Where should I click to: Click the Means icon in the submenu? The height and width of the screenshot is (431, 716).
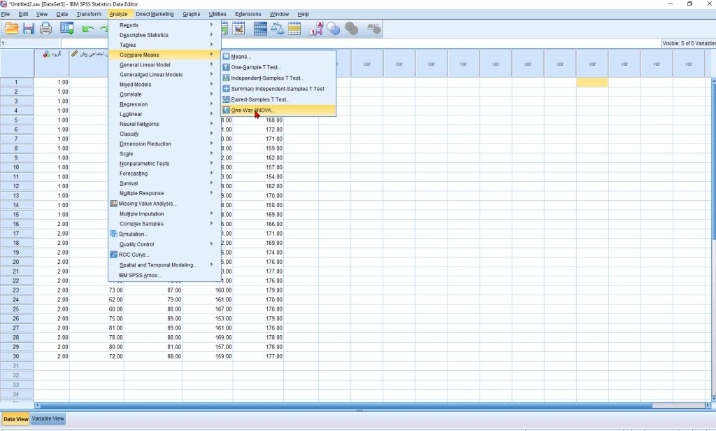(x=226, y=57)
